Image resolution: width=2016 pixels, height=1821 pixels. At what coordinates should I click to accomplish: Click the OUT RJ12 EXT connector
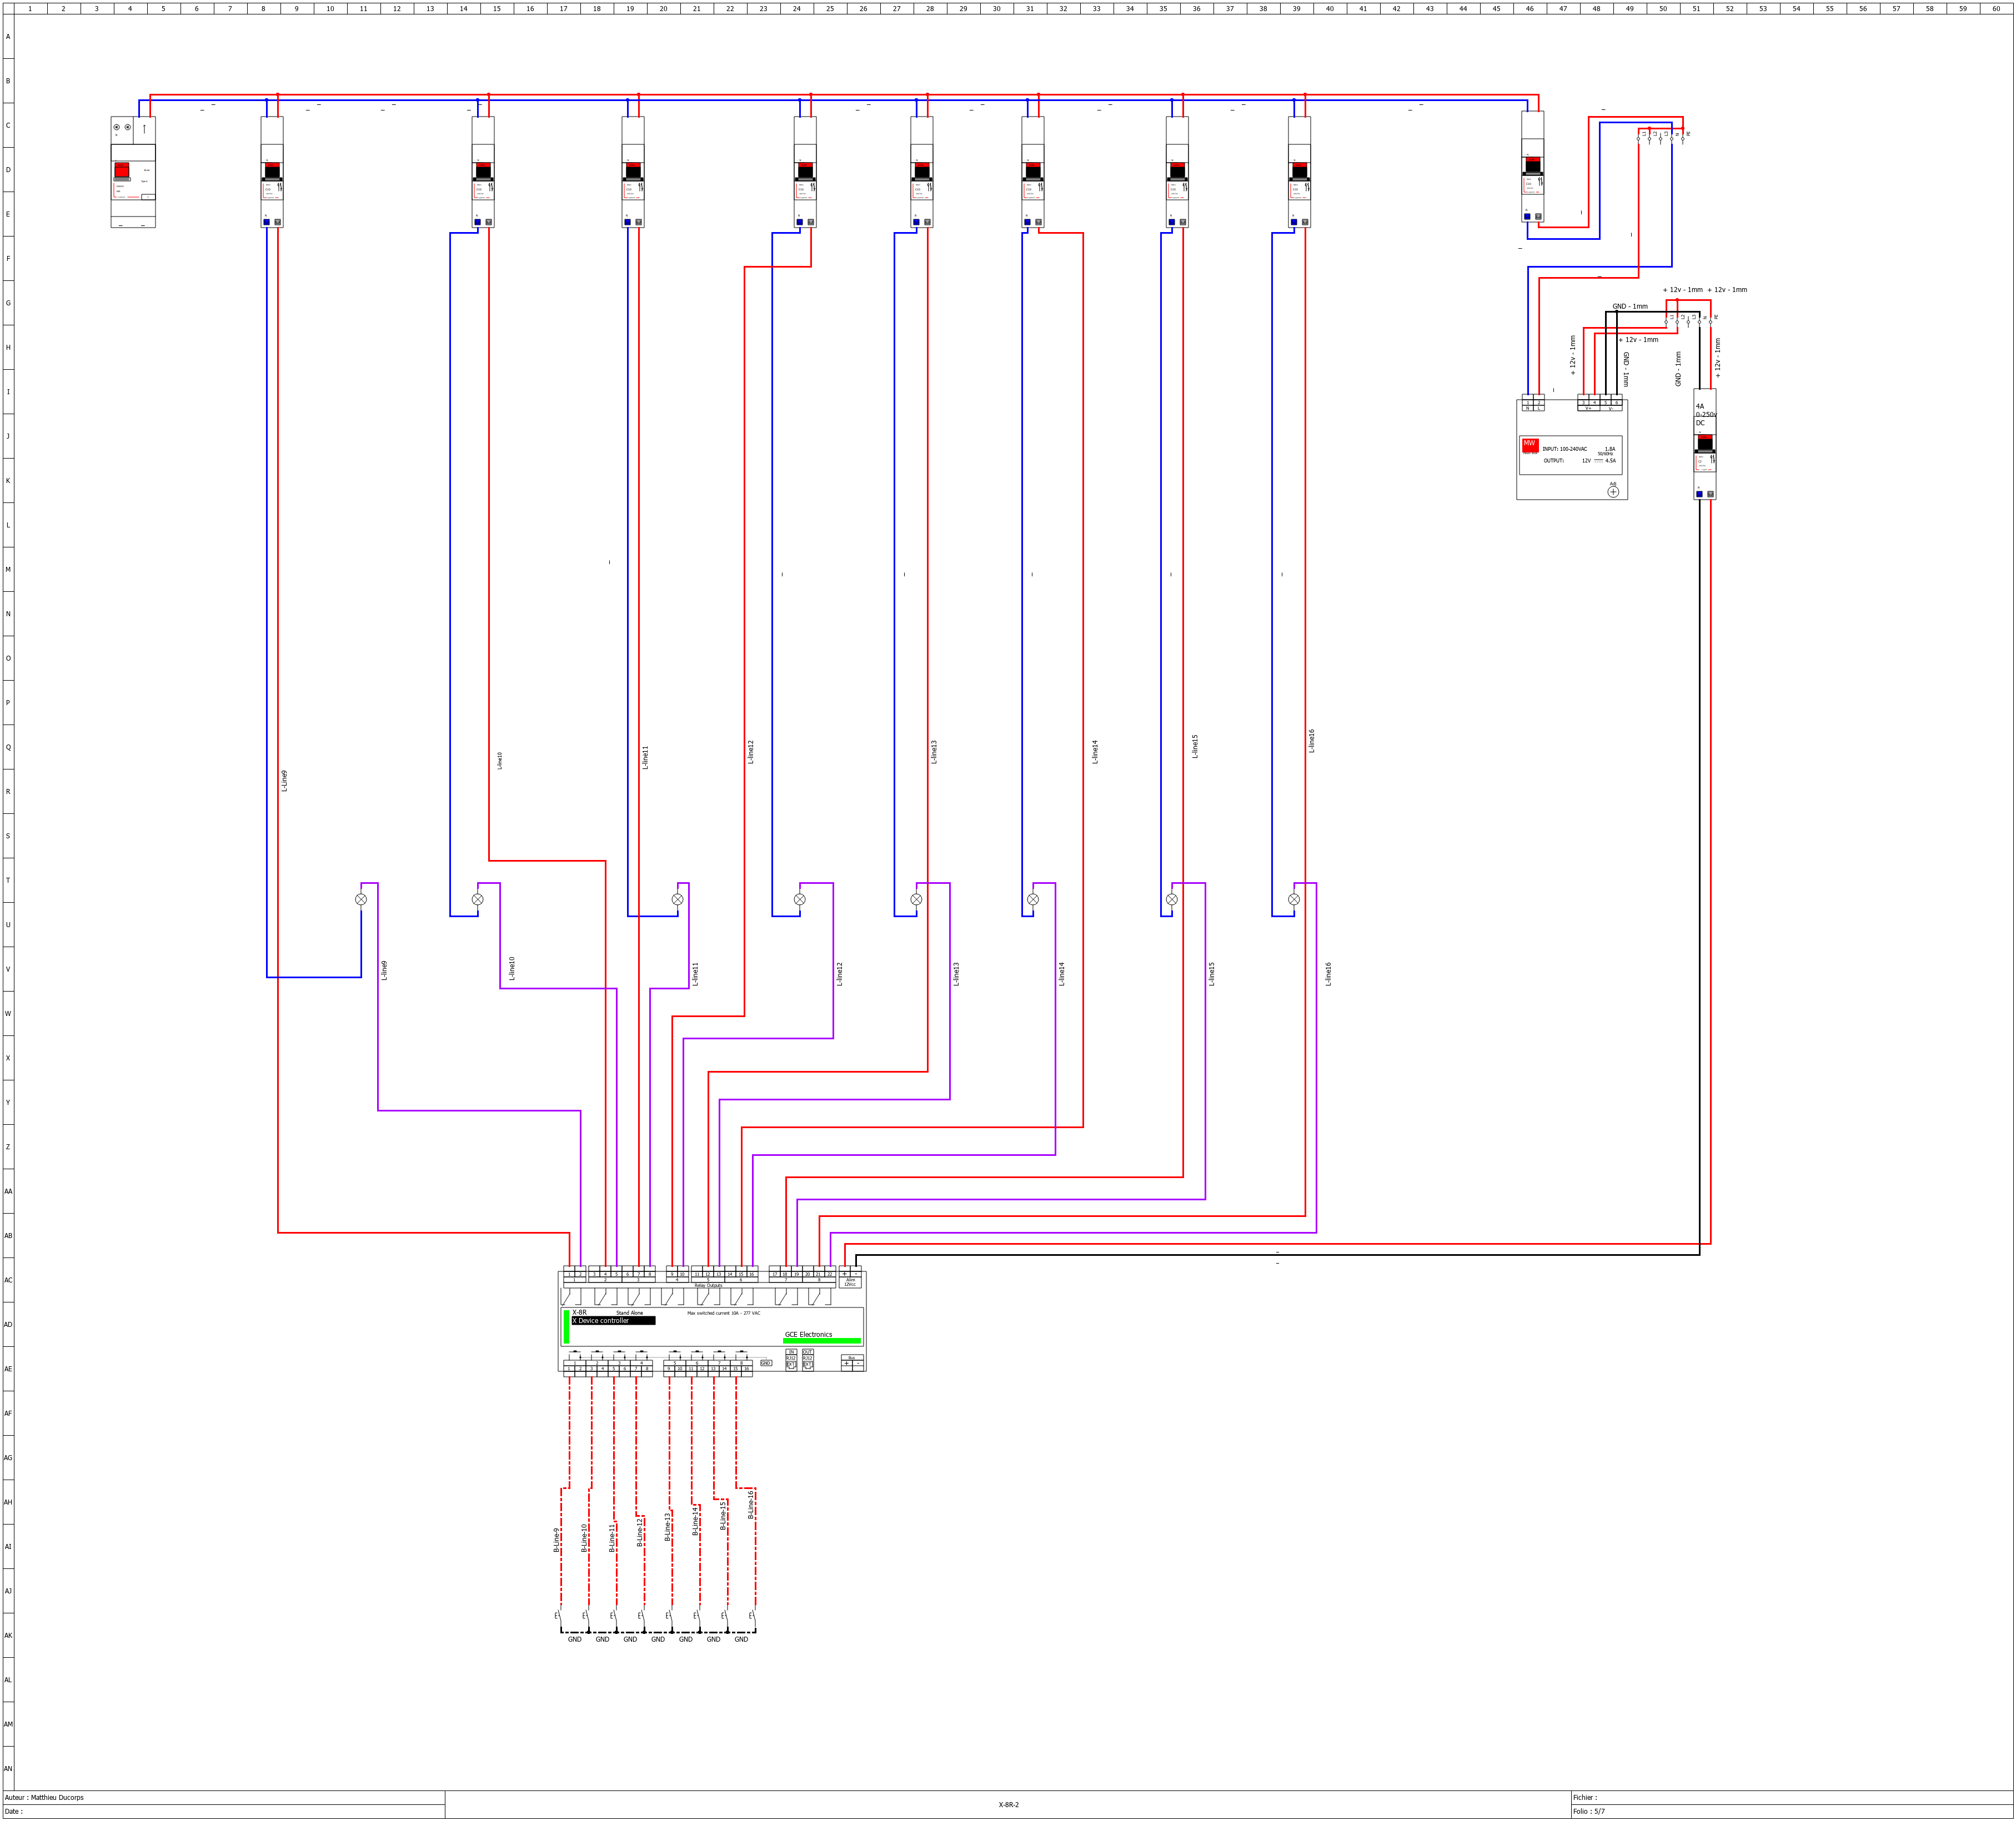[x=808, y=1360]
